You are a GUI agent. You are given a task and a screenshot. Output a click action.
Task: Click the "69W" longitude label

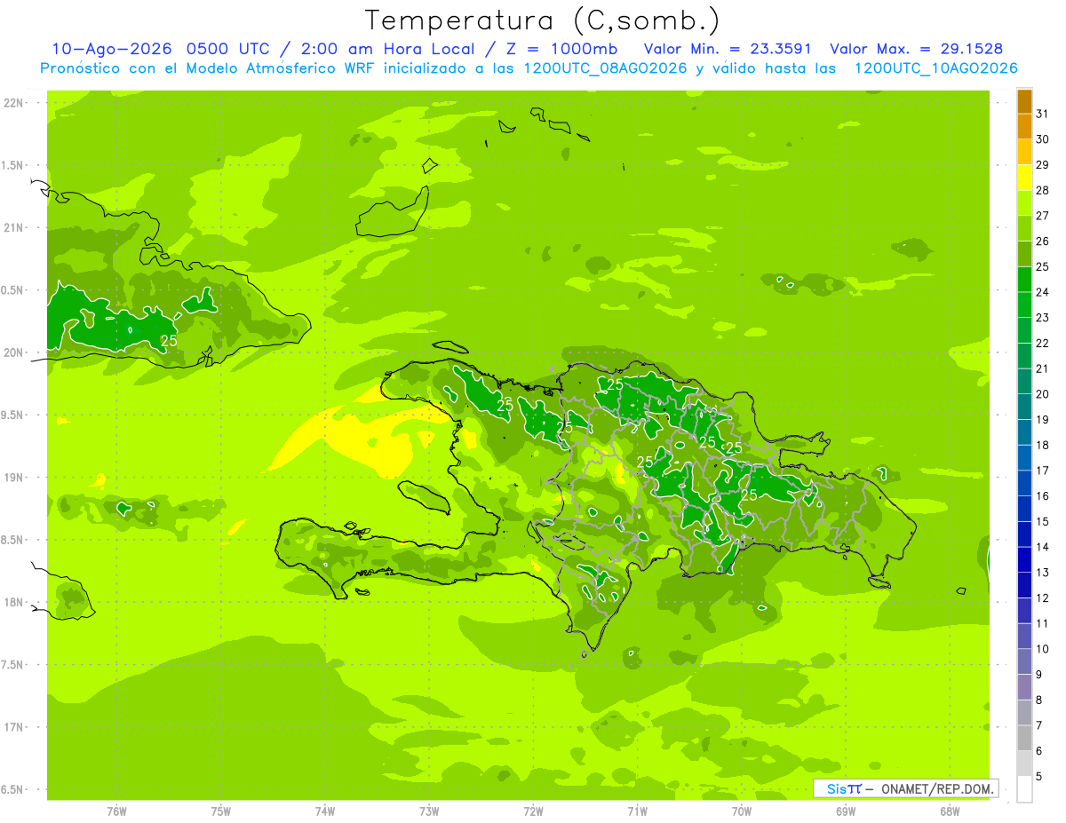pyautogui.click(x=846, y=811)
